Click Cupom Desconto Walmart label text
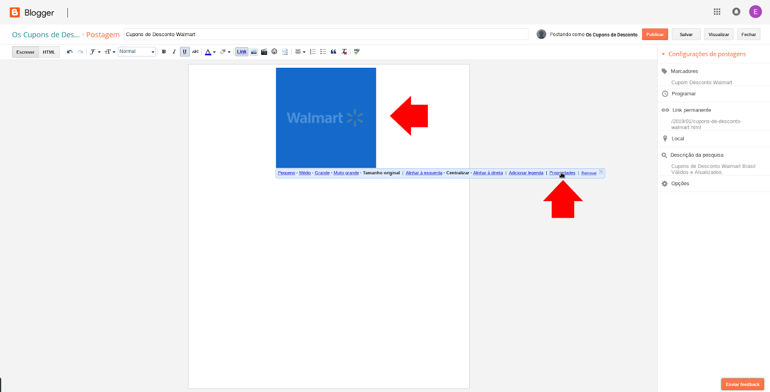Screen dimensions: 770x392 tap(702, 83)
